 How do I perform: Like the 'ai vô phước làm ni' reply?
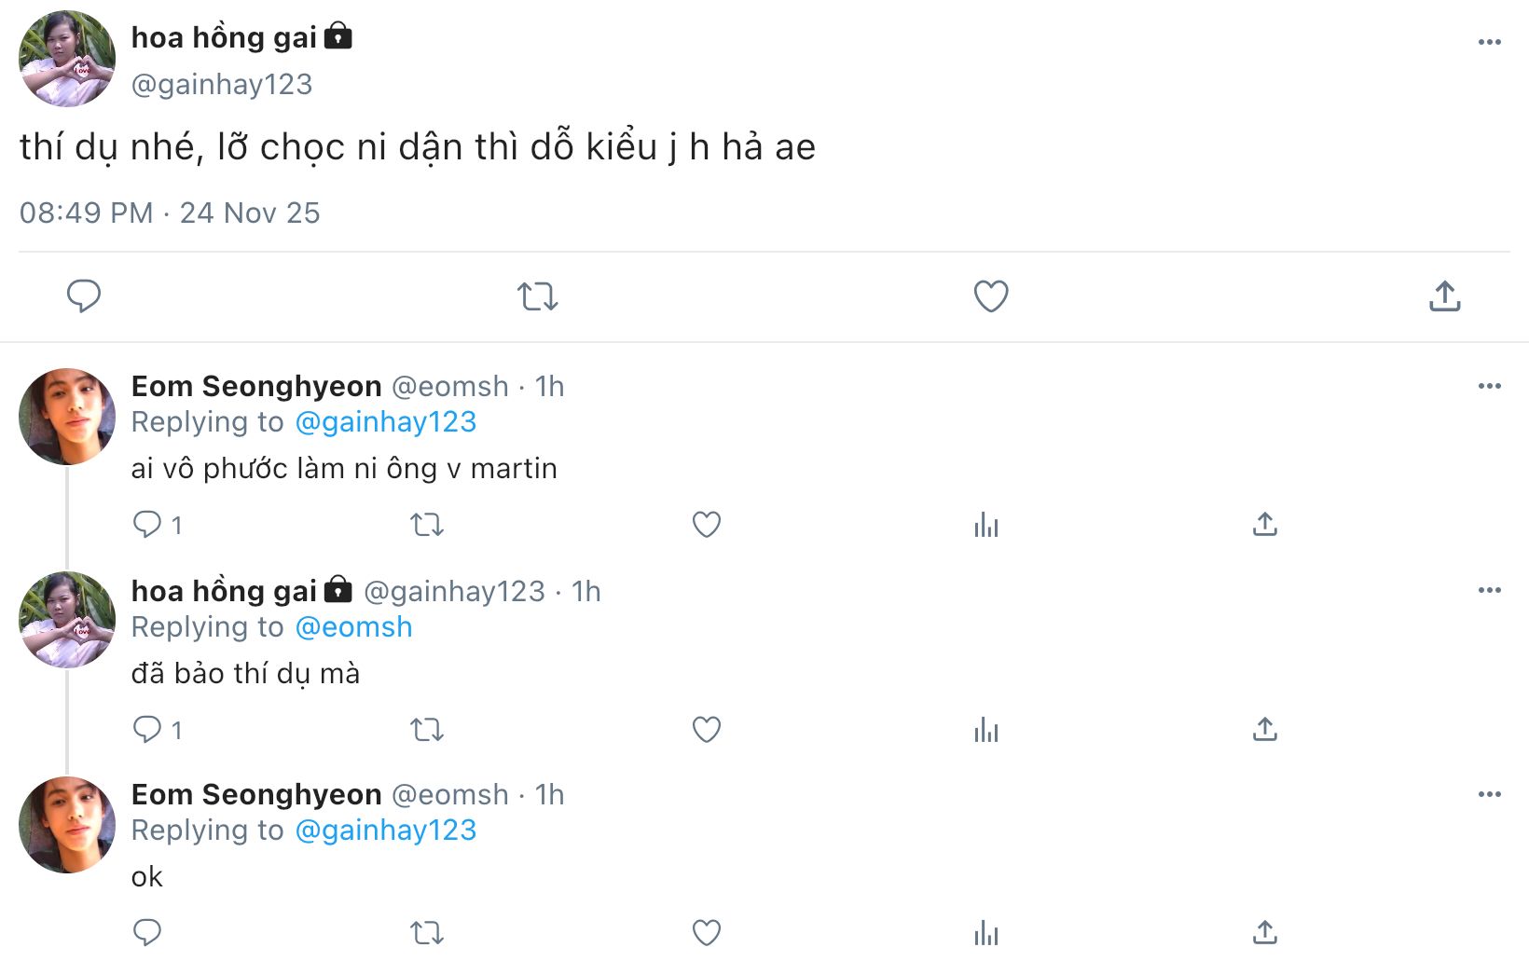(x=706, y=525)
